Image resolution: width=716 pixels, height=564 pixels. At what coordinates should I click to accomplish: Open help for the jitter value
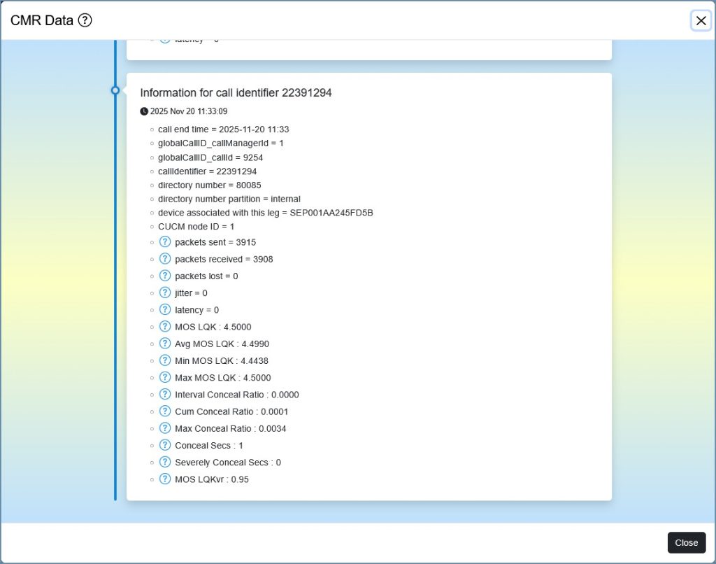pyautogui.click(x=166, y=292)
